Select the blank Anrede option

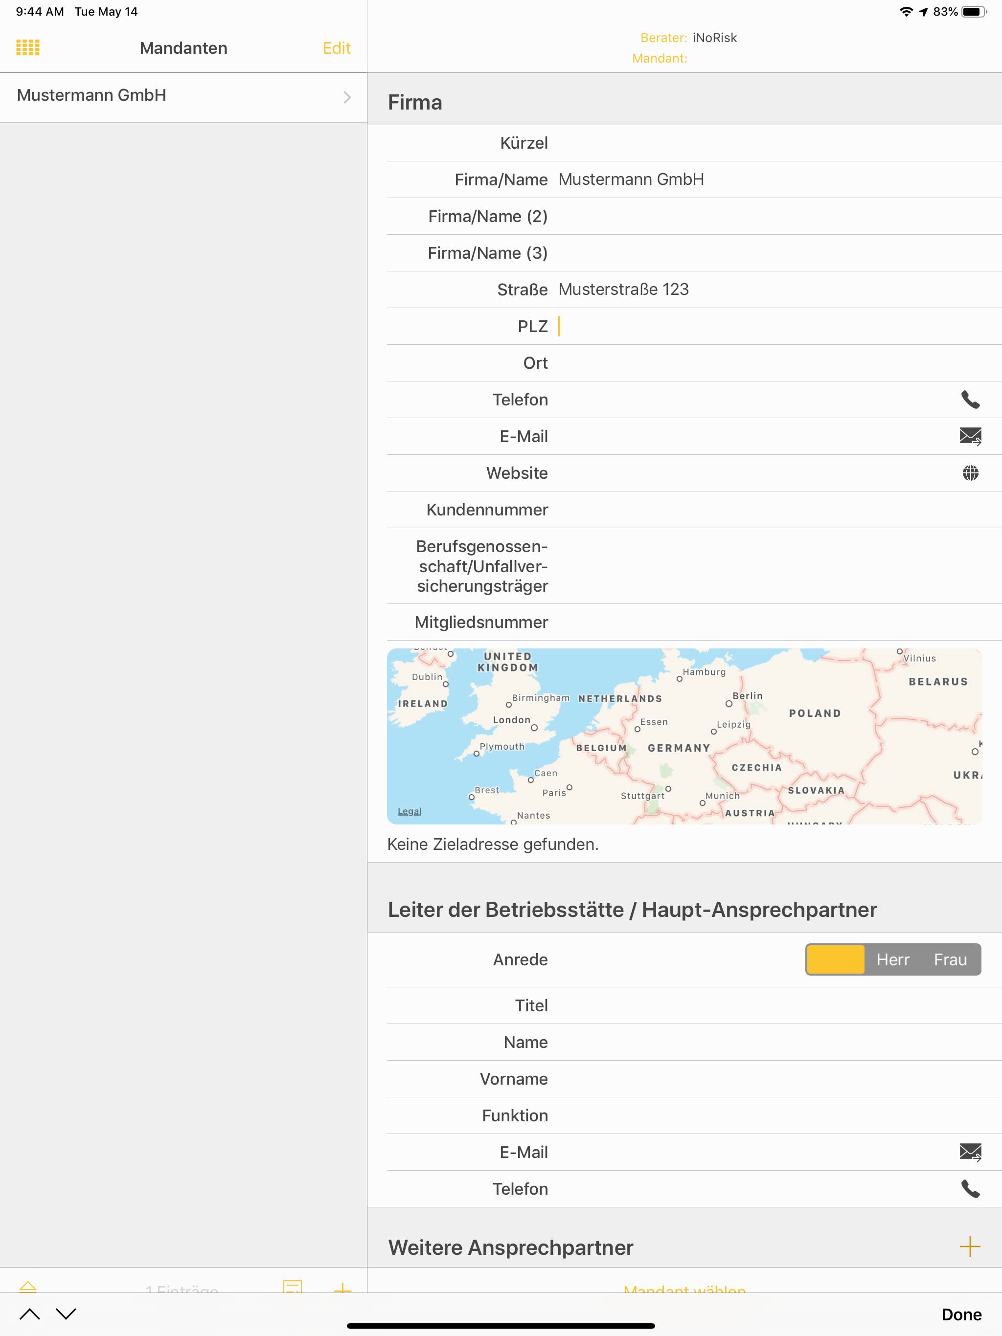tap(835, 960)
